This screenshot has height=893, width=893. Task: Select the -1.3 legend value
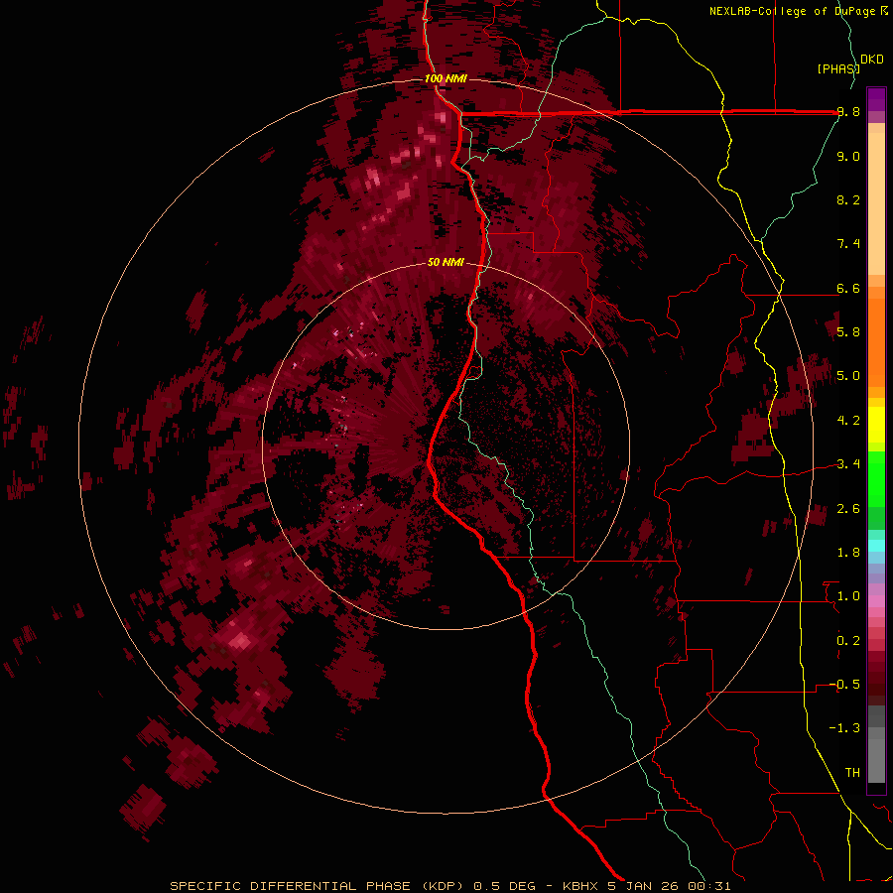(x=844, y=728)
